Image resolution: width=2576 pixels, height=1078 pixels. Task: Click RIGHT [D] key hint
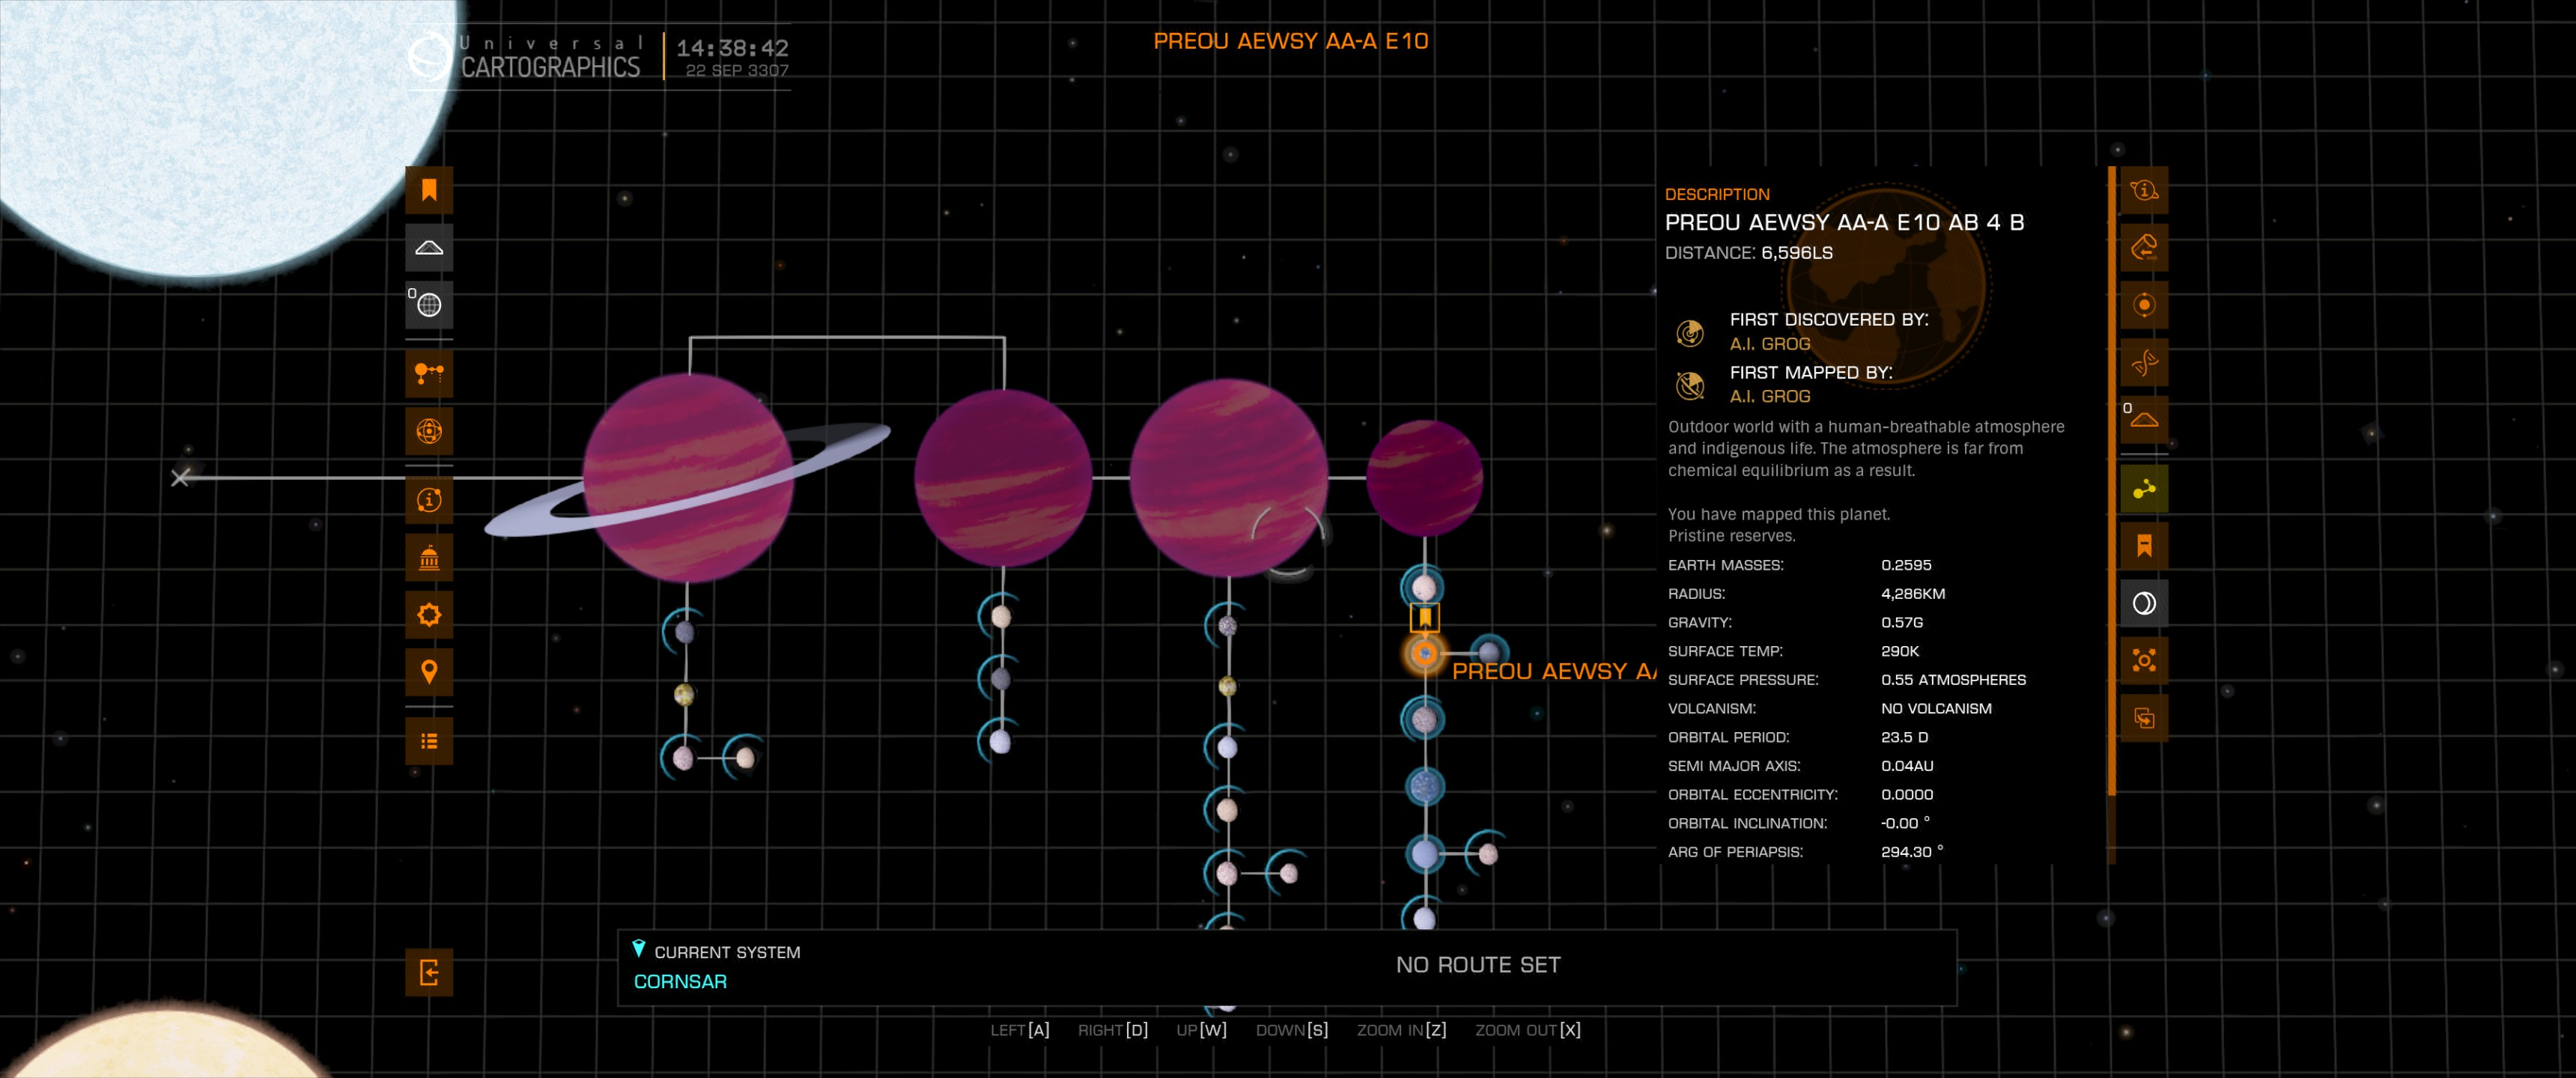(1113, 1030)
